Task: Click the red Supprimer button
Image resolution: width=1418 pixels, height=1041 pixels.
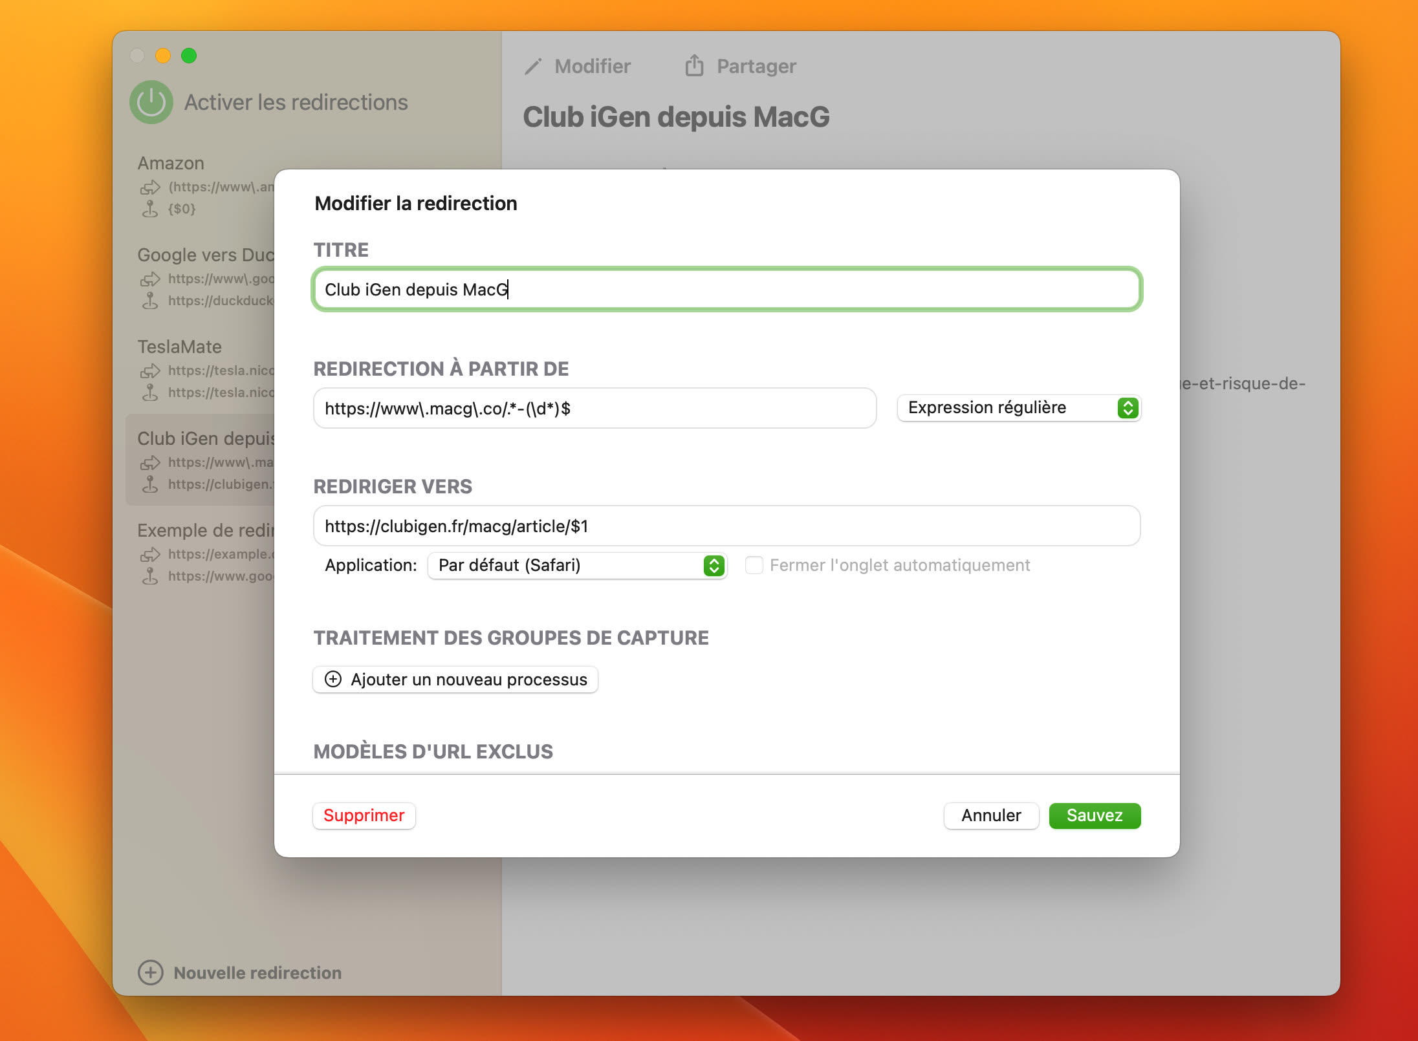Action: pyautogui.click(x=364, y=815)
